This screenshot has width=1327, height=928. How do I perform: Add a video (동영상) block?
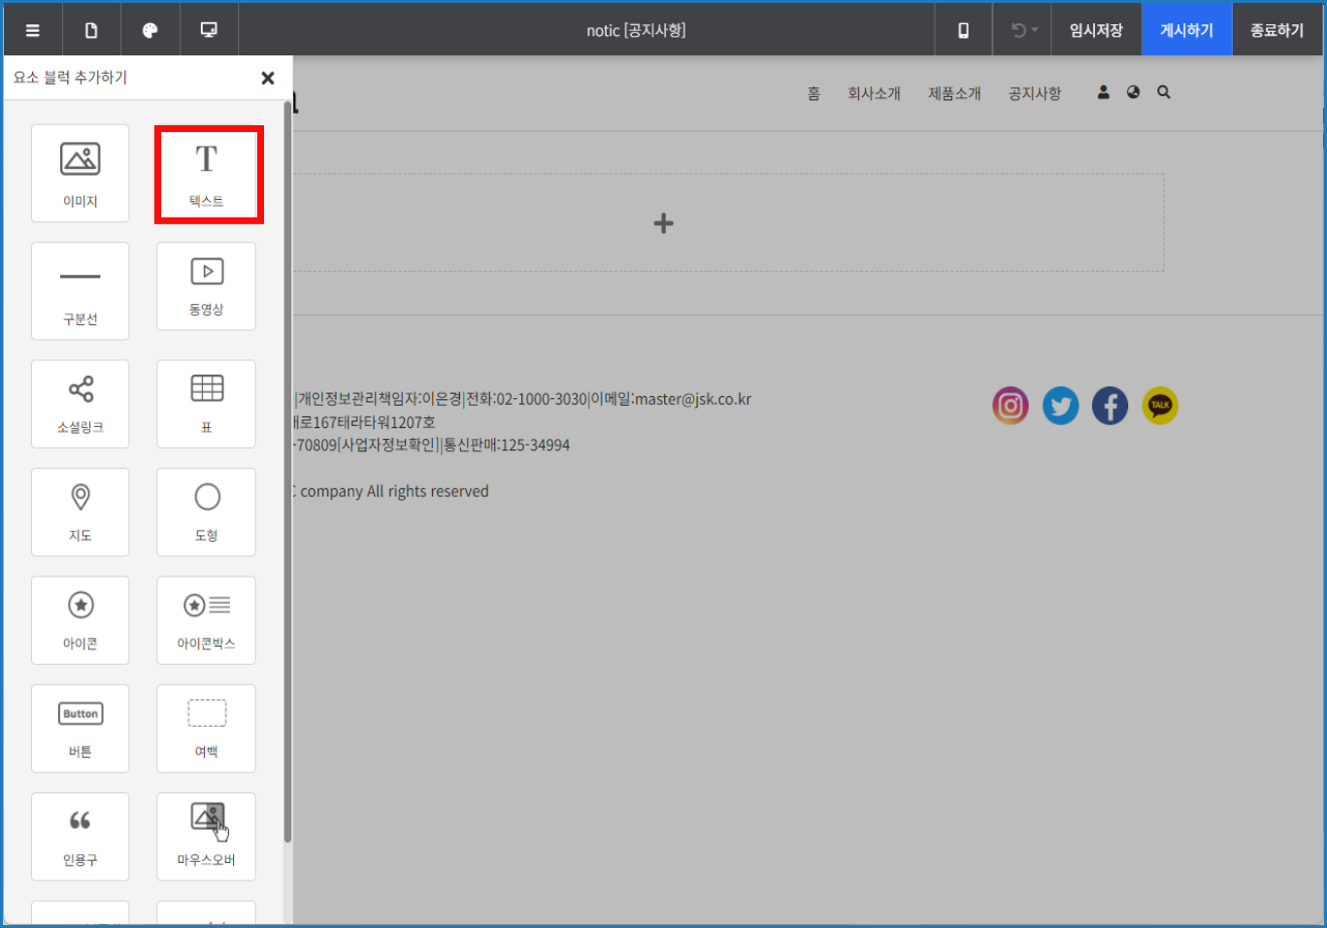207,285
